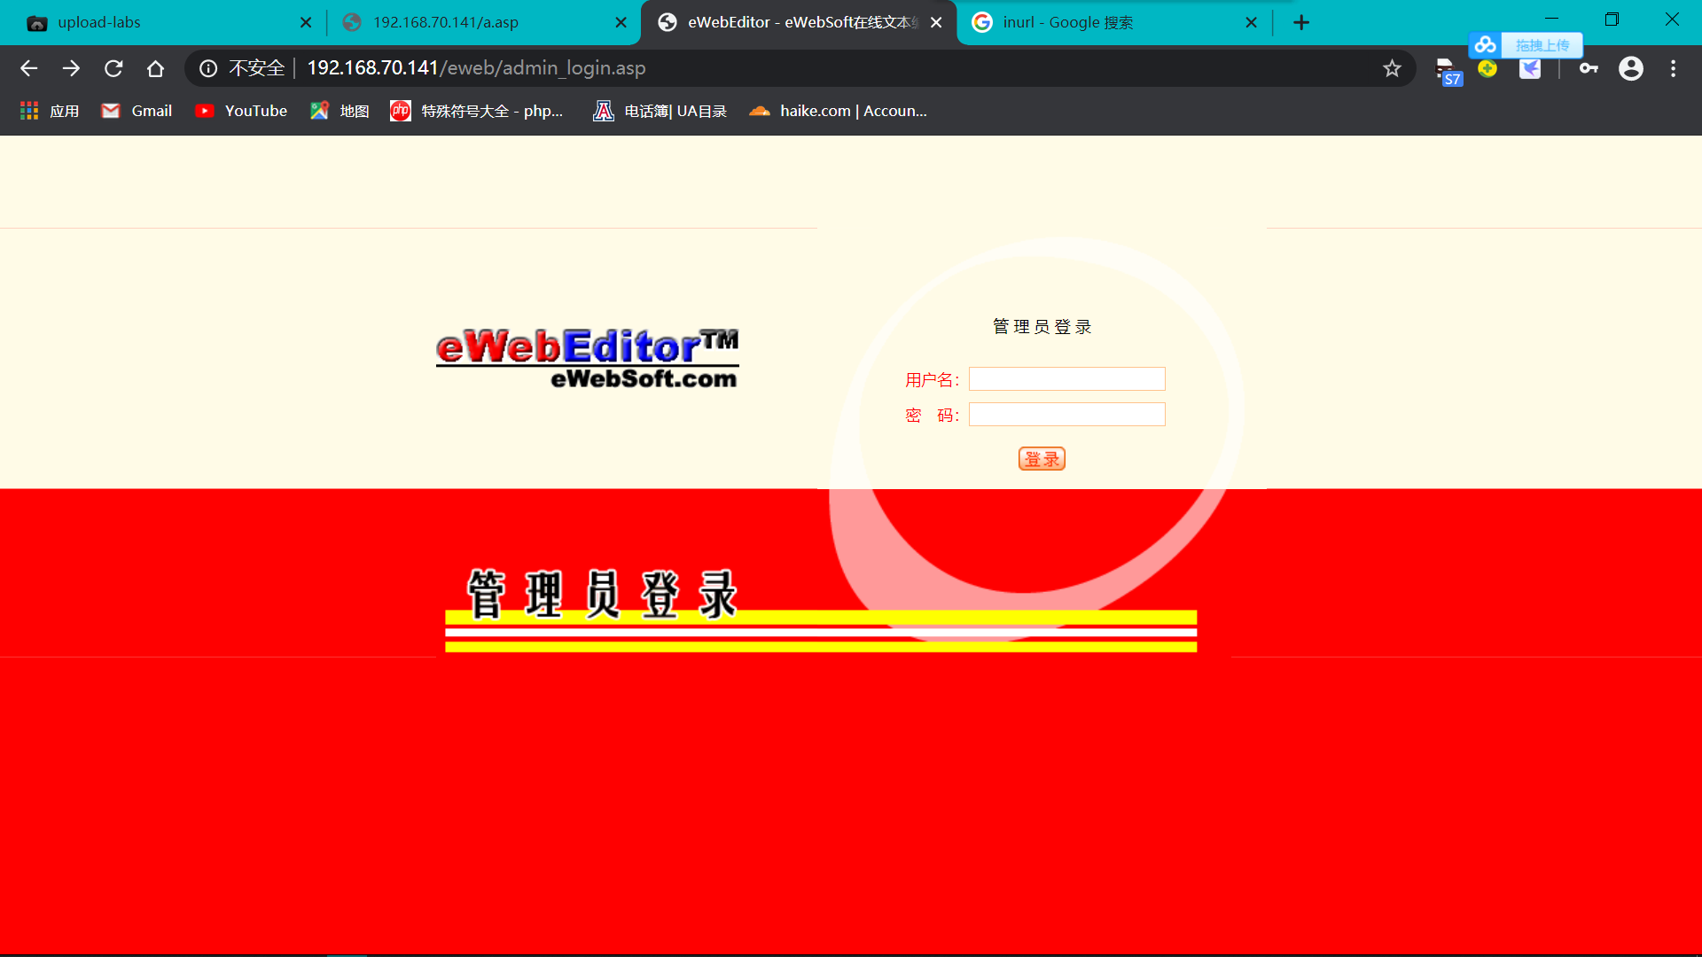Go back using the back arrow
Image resolution: width=1702 pixels, height=957 pixels.
click(28, 68)
